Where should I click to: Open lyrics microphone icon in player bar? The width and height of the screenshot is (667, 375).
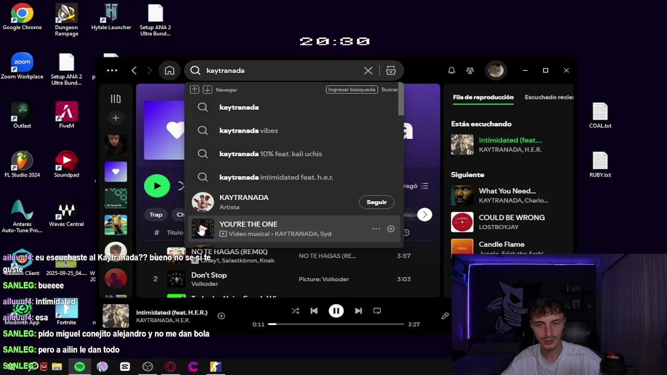pyautogui.click(x=445, y=316)
